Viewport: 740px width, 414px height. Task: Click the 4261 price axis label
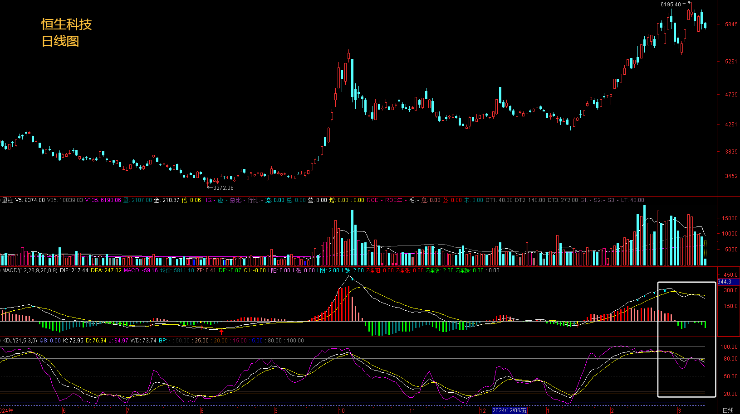(731, 124)
